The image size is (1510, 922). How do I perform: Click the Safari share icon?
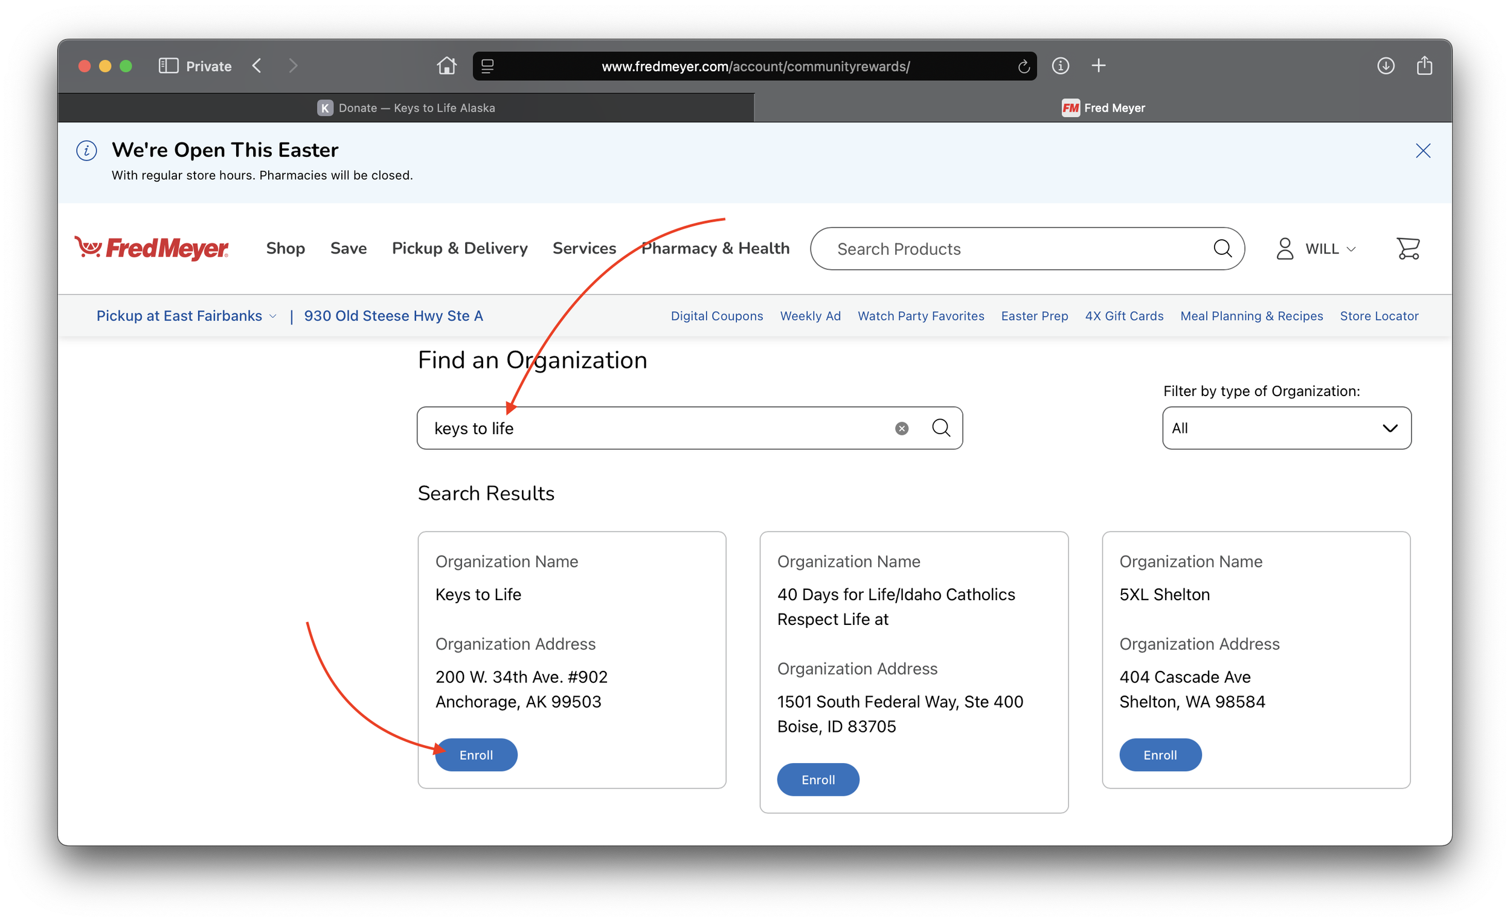[x=1424, y=66]
